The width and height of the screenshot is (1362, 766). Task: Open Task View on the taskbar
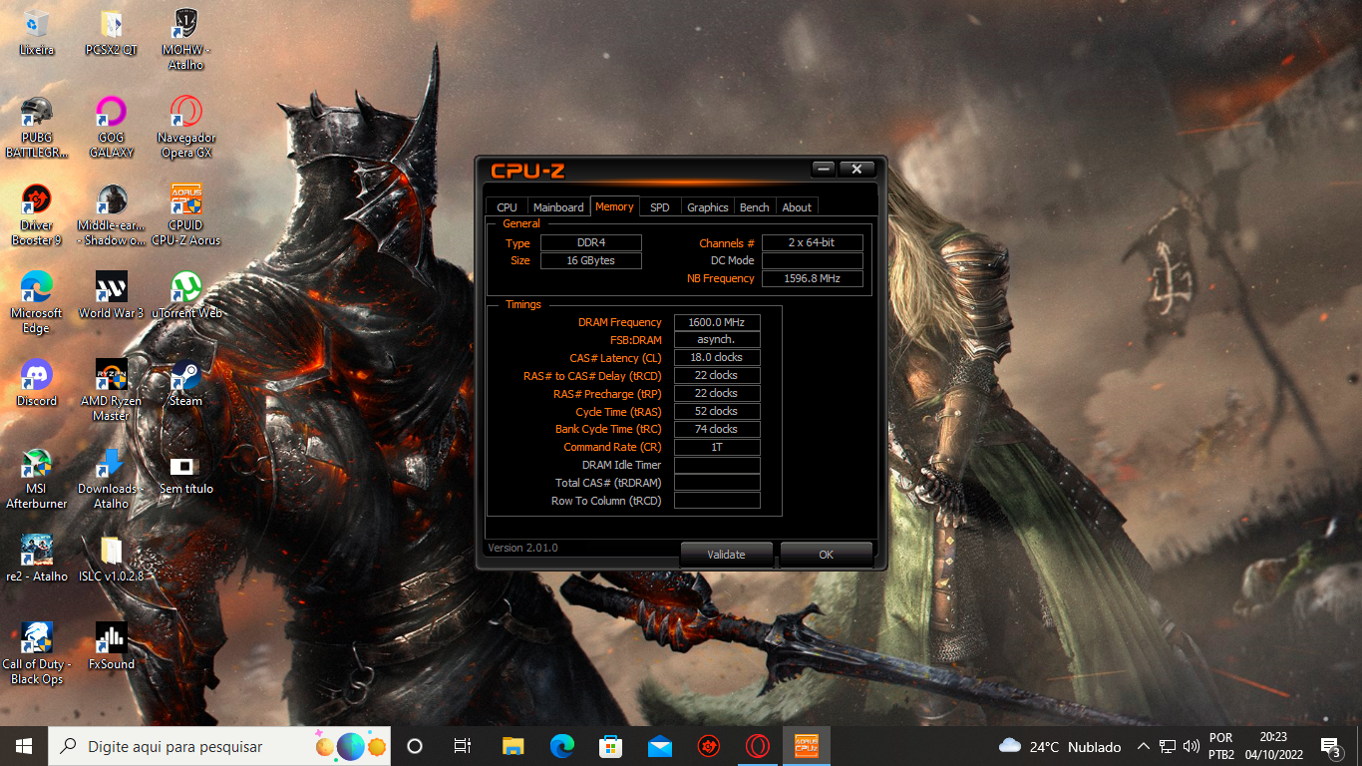[463, 746]
